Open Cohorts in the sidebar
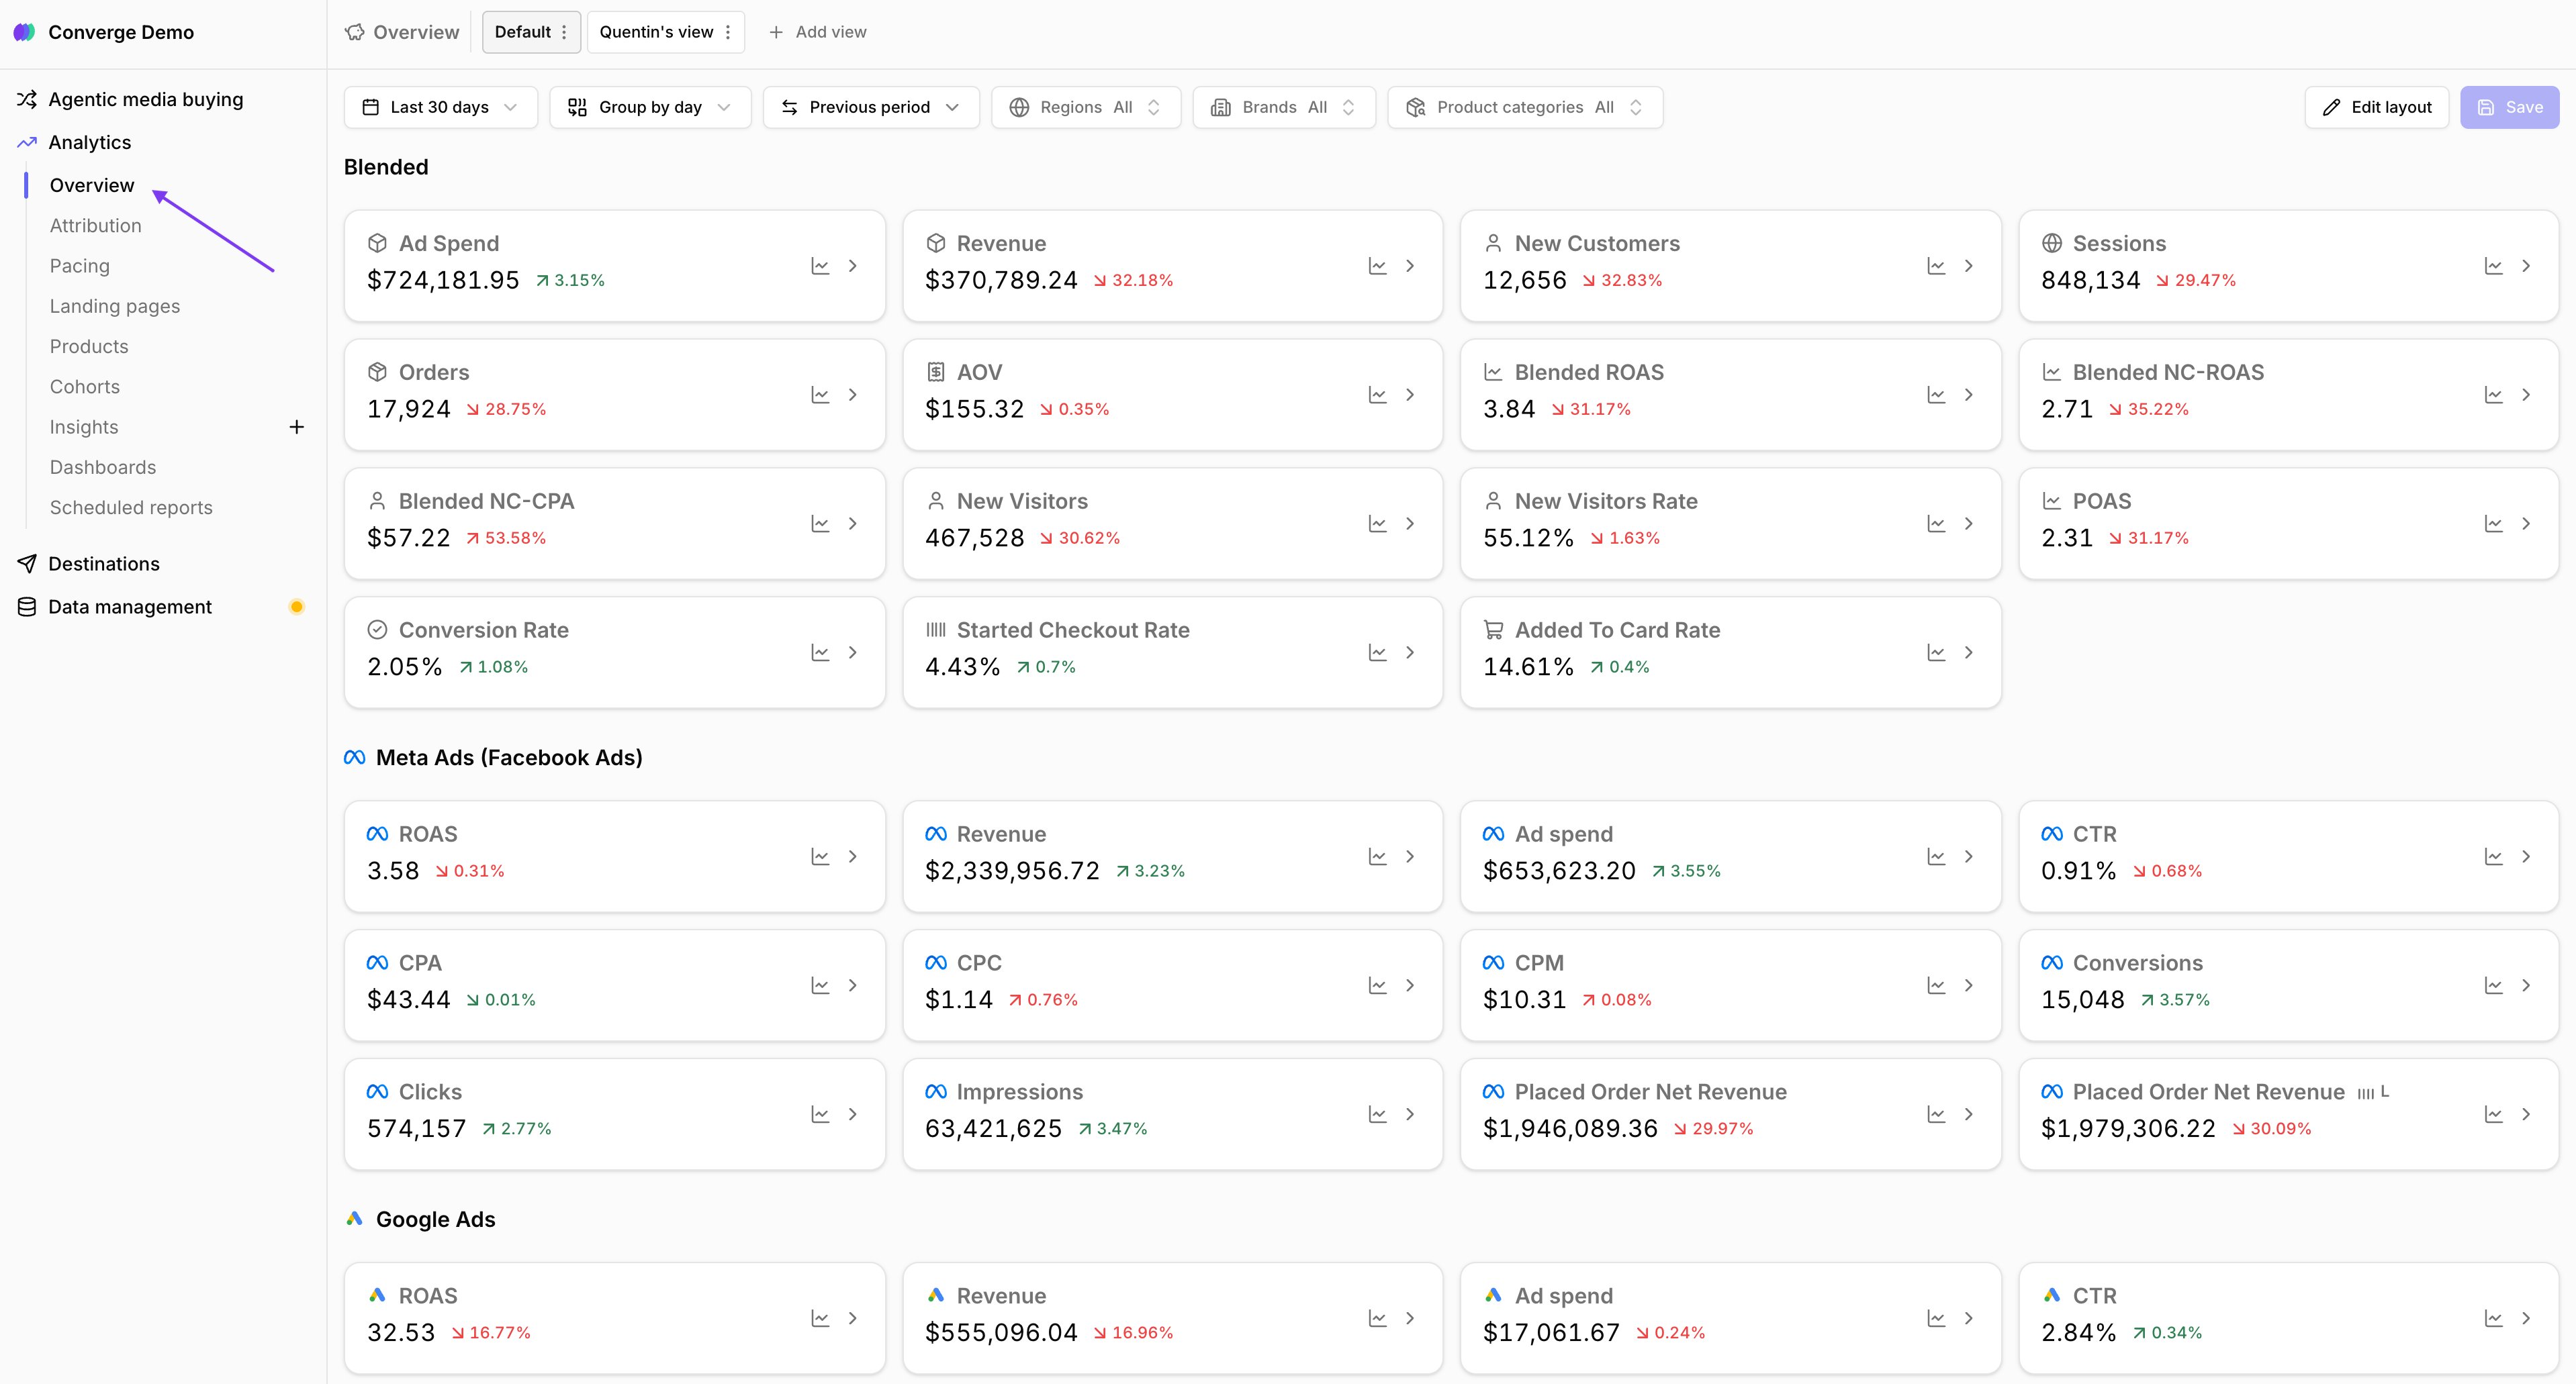The height and width of the screenshot is (1384, 2576). coord(85,387)
